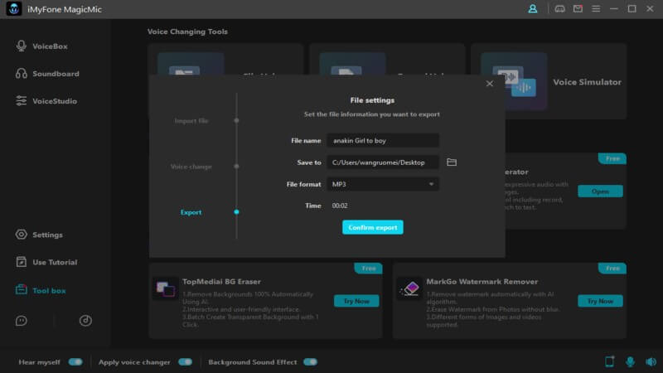The width and height of the screenshot is (663, 373).
Task: Open the hamburger menu icon
Action: pos(596,9)
